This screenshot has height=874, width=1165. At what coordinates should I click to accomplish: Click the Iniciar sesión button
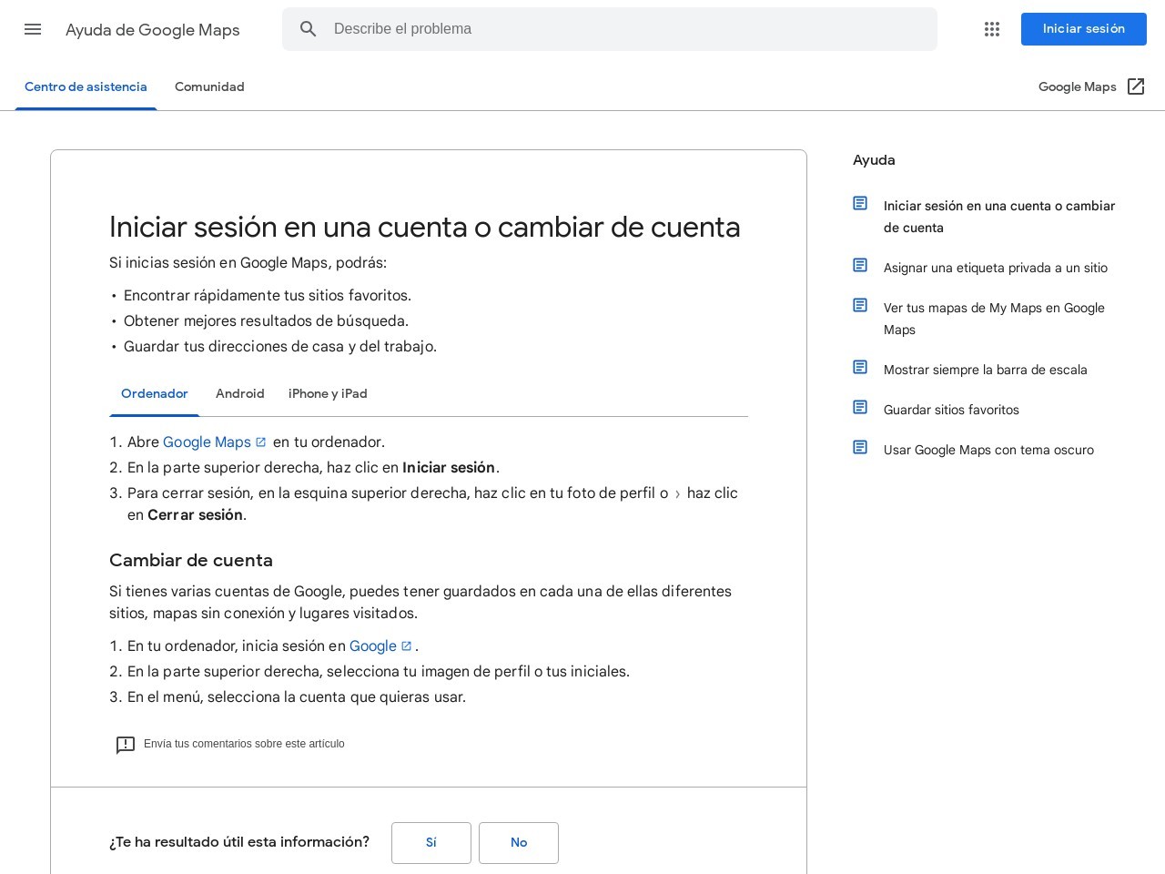click(x=1084, y=29)
